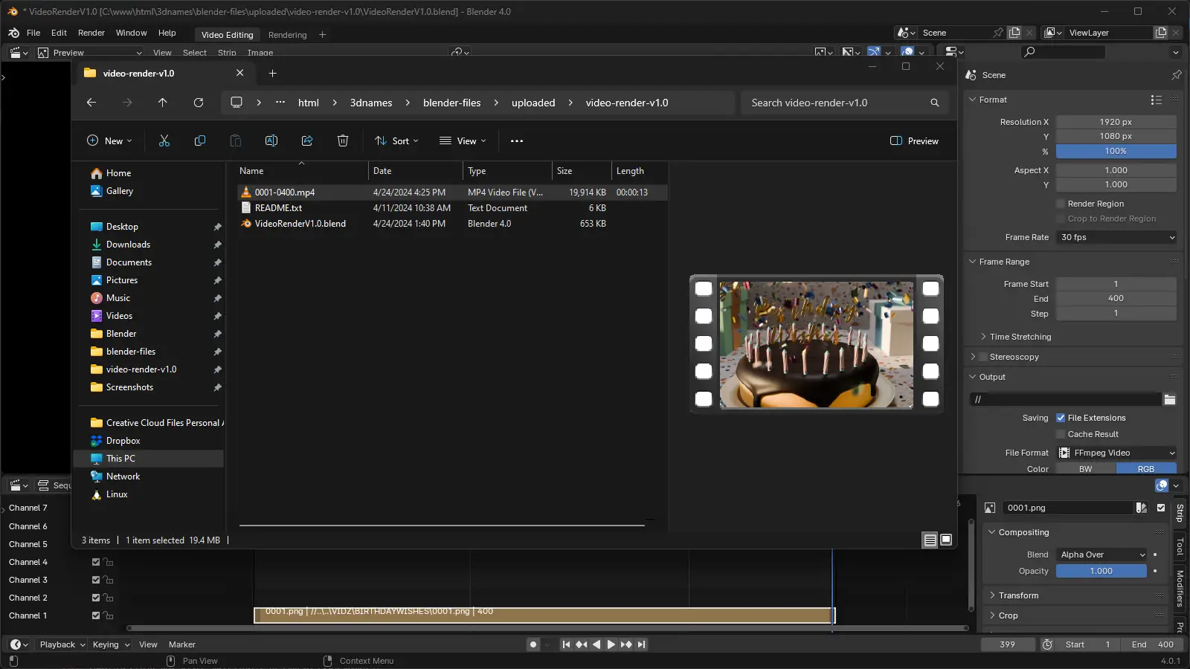Select the VideoRenderV1.0.blend file

[x=300, y=224]
